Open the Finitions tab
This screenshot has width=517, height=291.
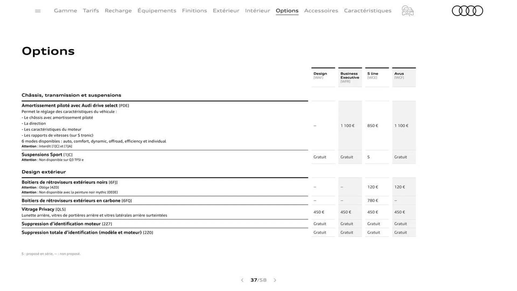[194, 11]
